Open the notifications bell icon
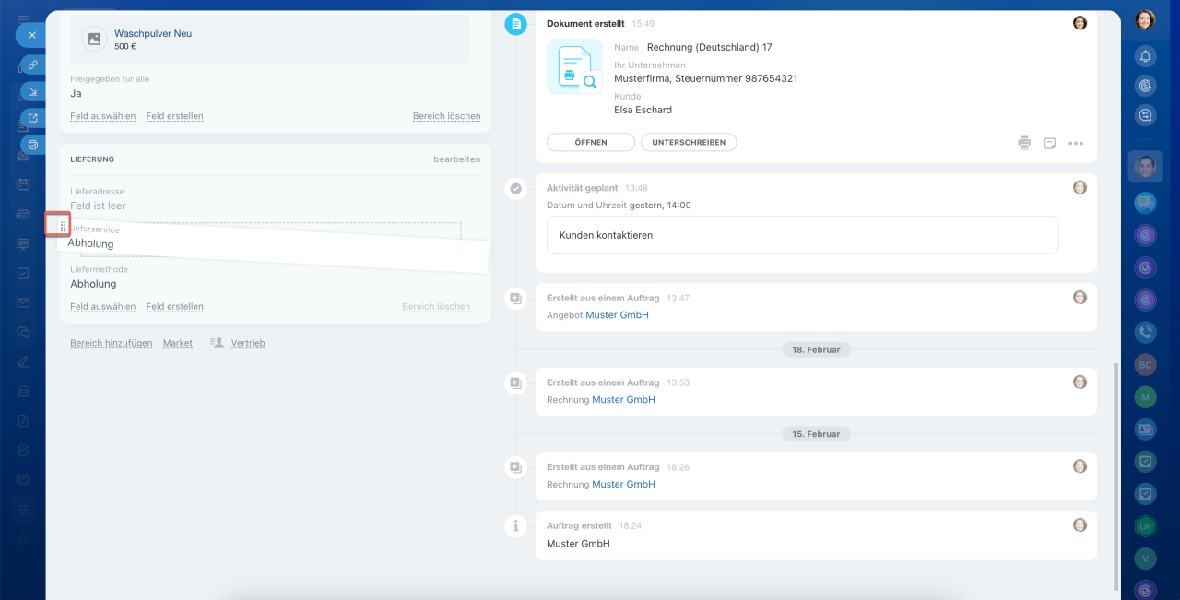The image size is (1180, 600). [x=1145, y=56]
